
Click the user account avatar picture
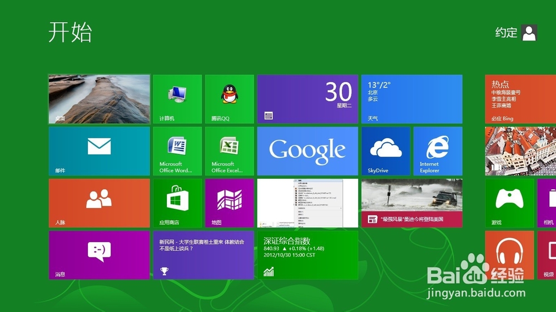pyautogui.click(x=529, y=33)
